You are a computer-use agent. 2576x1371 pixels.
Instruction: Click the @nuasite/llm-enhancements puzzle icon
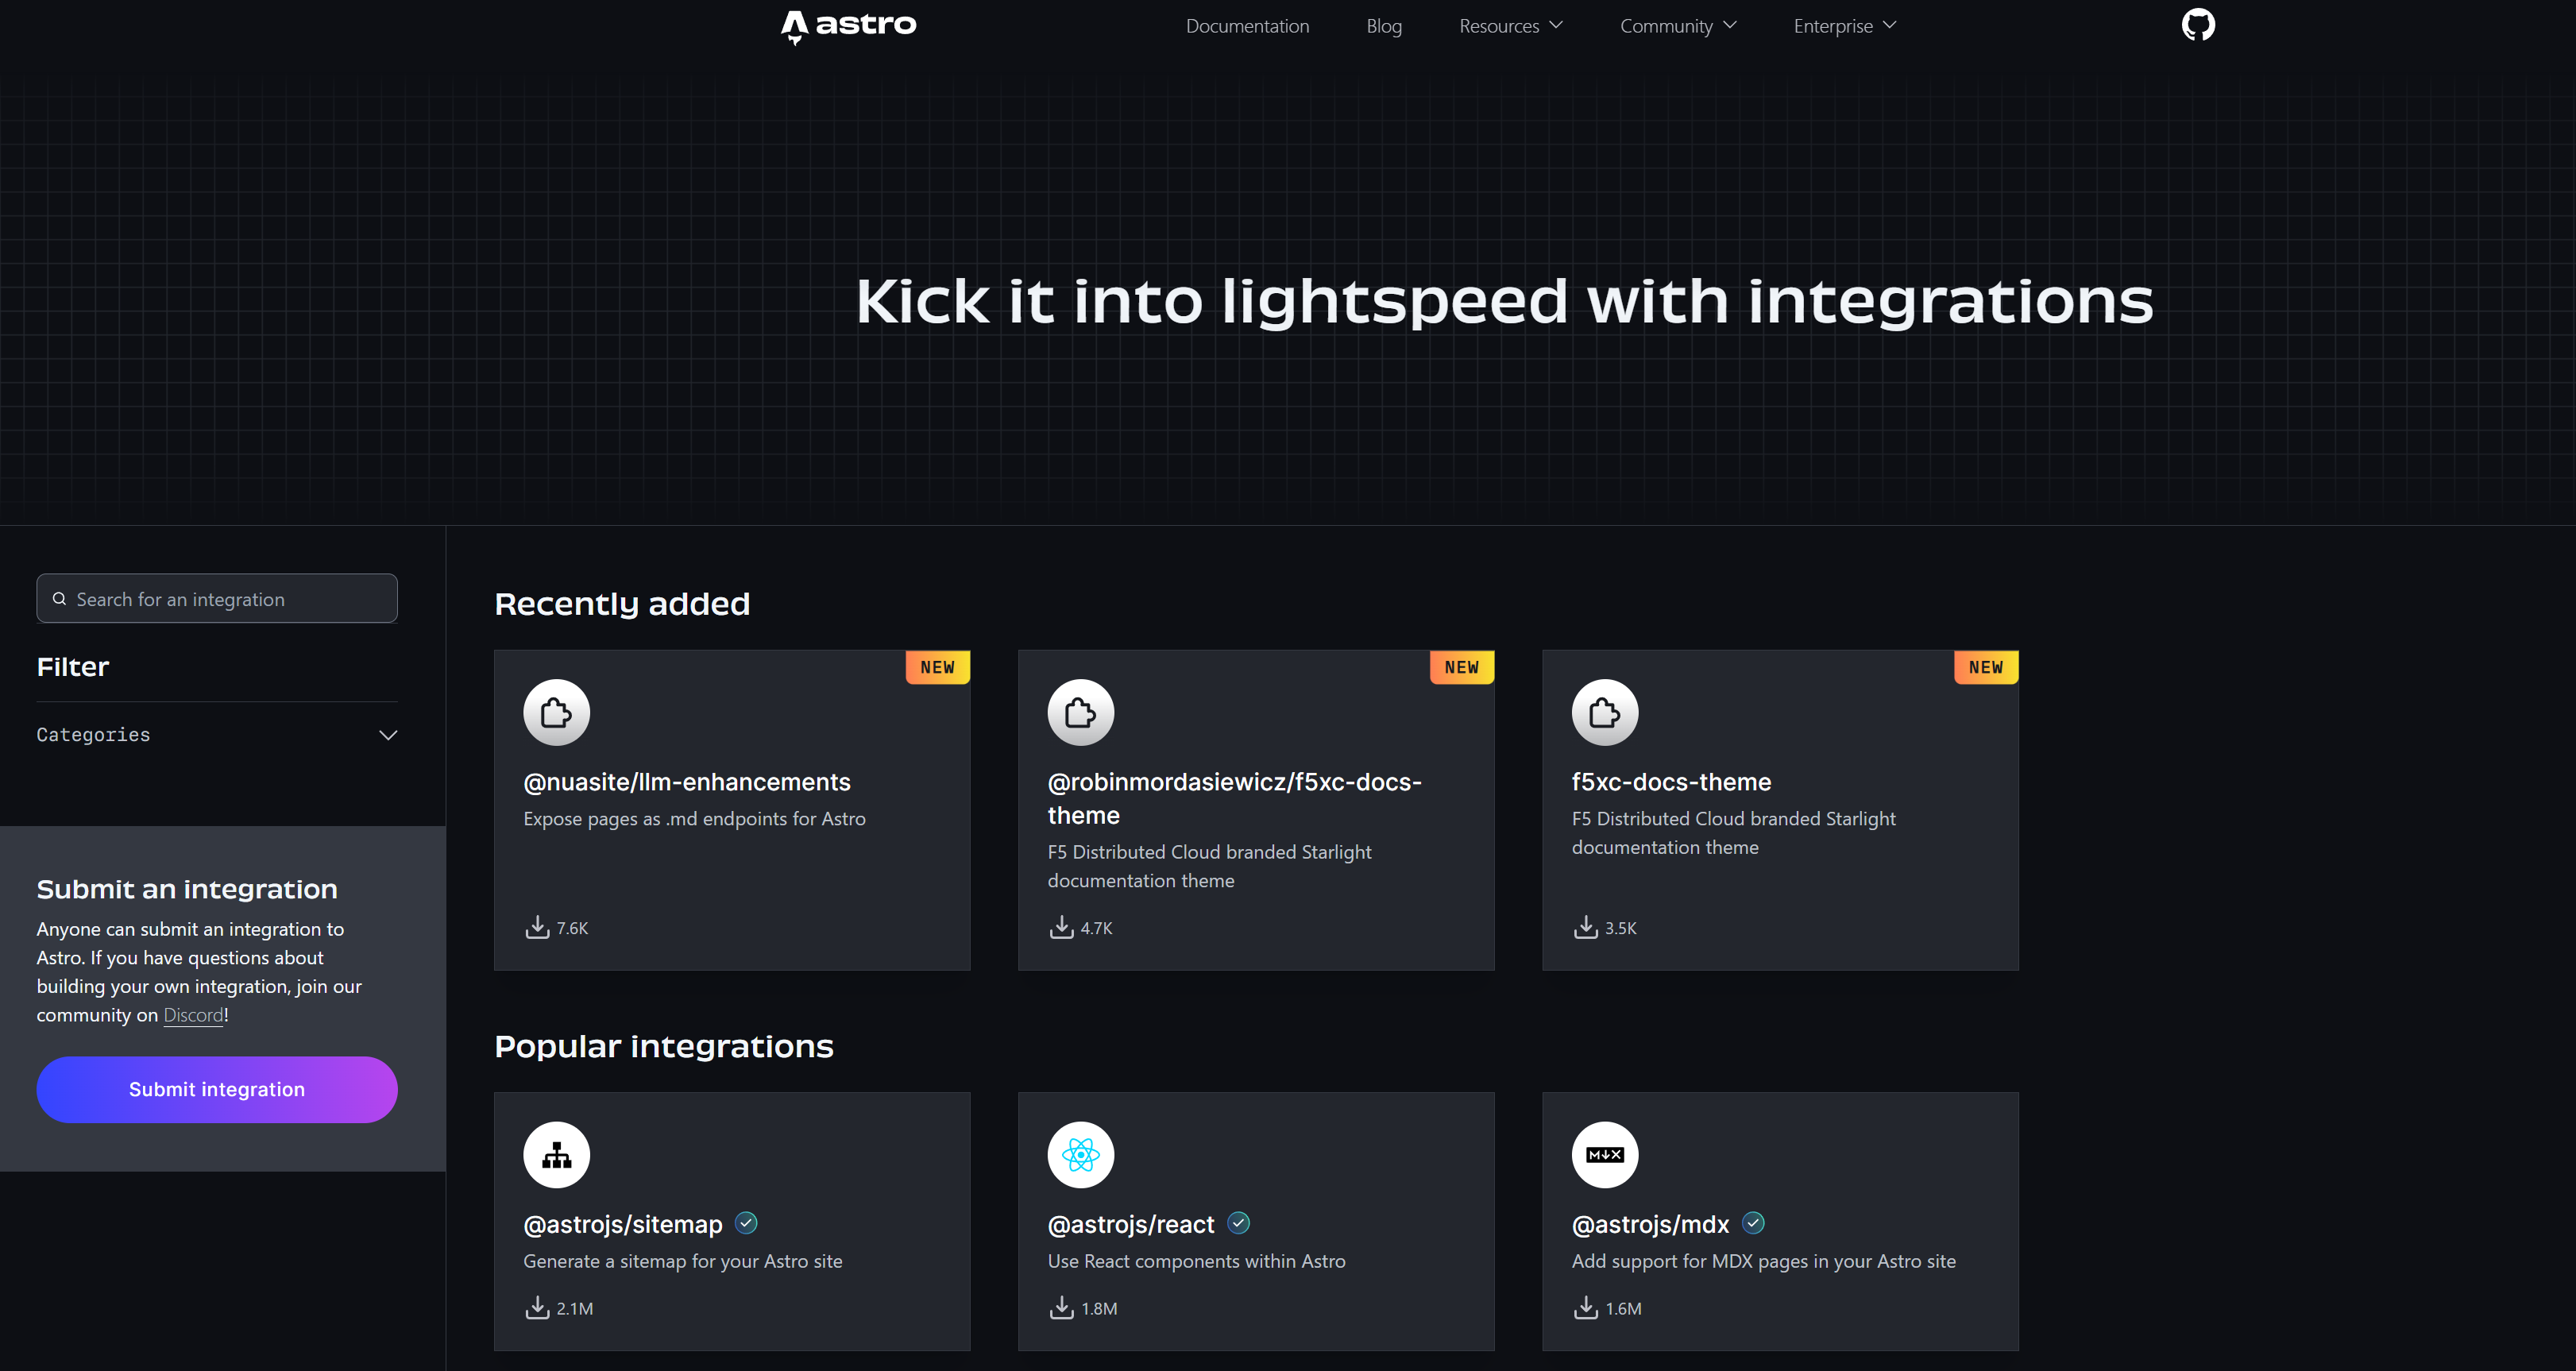[x=556, y=713]
